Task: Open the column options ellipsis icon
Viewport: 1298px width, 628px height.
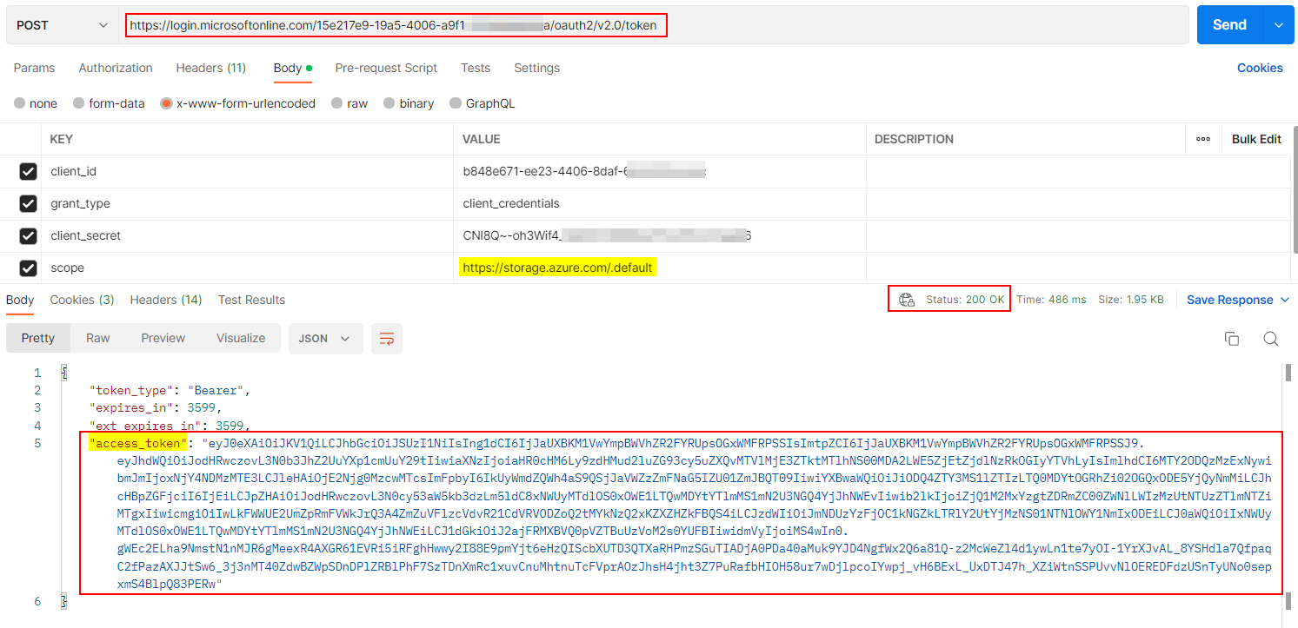Action: [x=1203, y=139]
